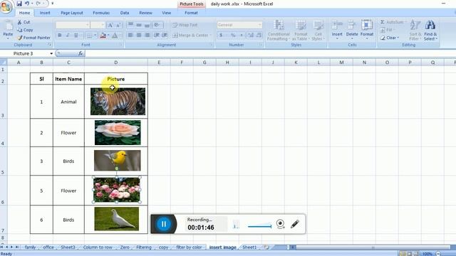Screen dimensions: 456x256
Task: Click the Insert Function fx icon
Action: click(81, 53)
